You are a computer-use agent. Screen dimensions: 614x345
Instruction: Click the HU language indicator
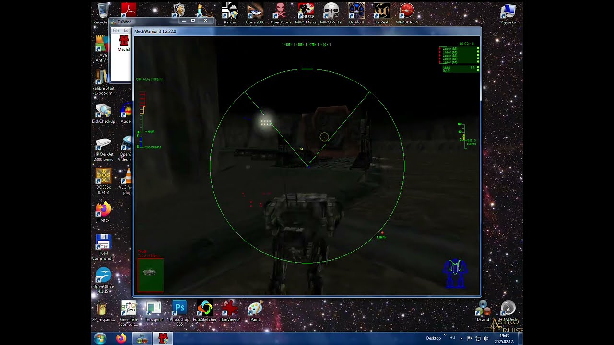(452, 338)
